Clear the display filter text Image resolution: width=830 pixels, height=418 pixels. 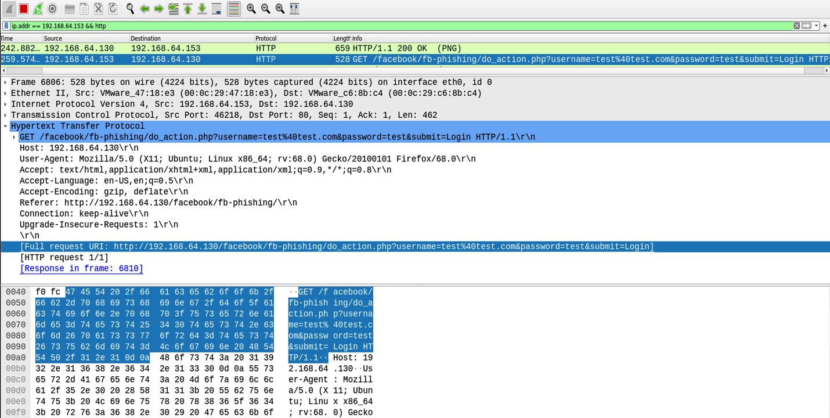[797, 26]
